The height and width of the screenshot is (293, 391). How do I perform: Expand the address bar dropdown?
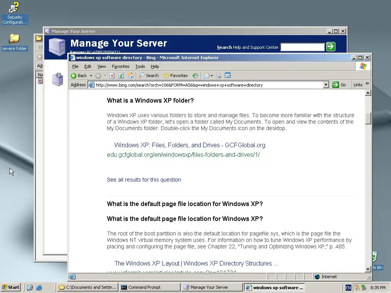326,85
